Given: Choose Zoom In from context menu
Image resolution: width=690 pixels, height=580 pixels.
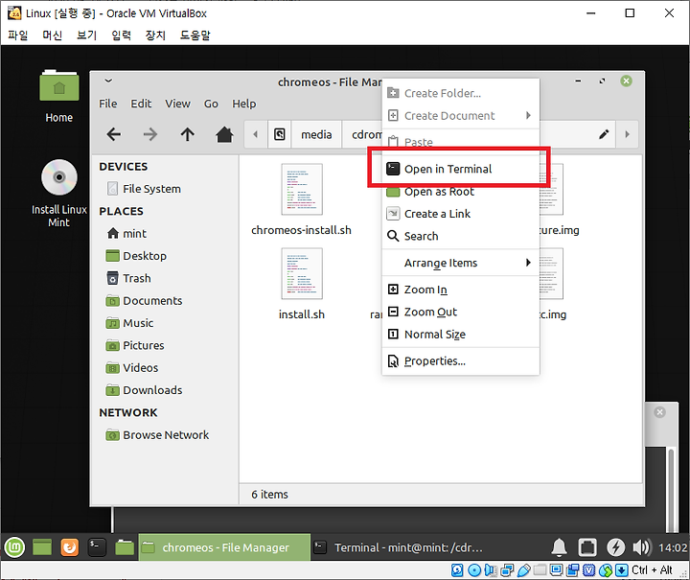Looking at the screenshot, I should point(461,290).
